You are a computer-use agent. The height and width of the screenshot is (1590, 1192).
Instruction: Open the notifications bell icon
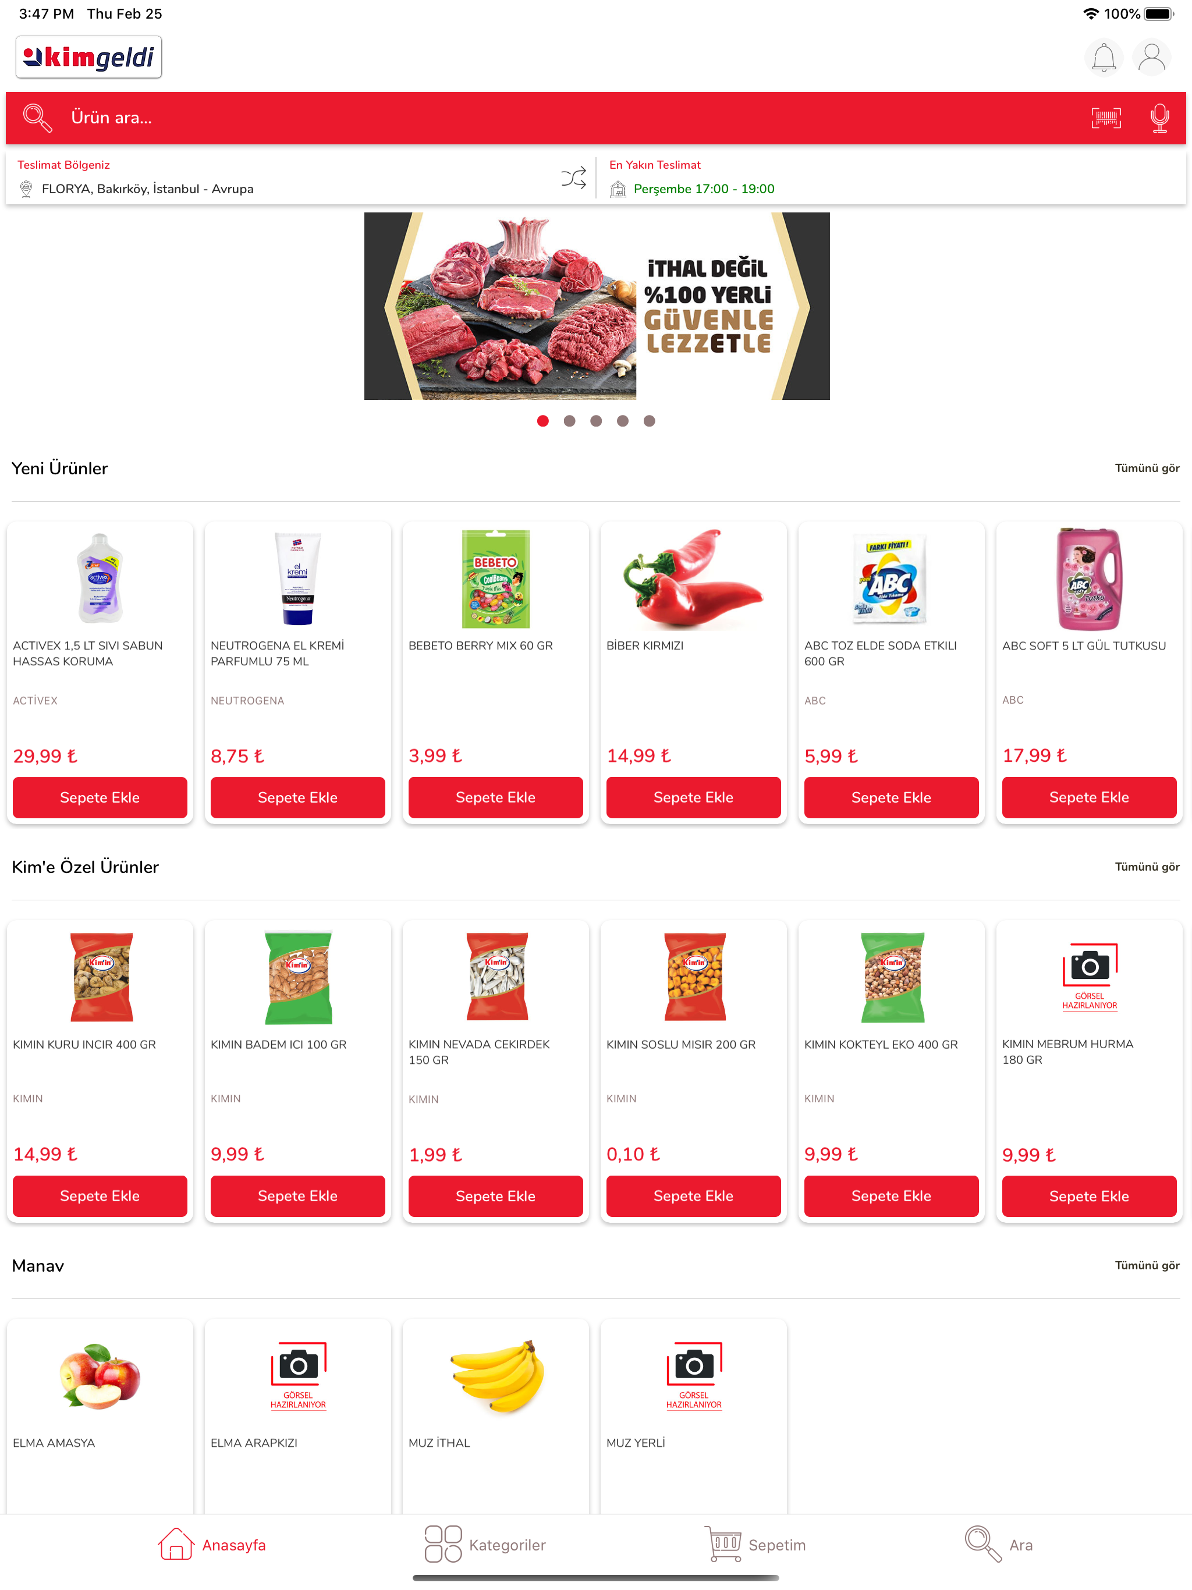pos(1103,58)
